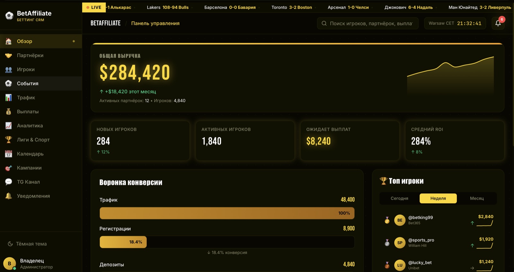Viewport: 514px width, 272px height.
Task: Click the trophy icon beside Лиги & Спорт
Action: pos(9,140)
